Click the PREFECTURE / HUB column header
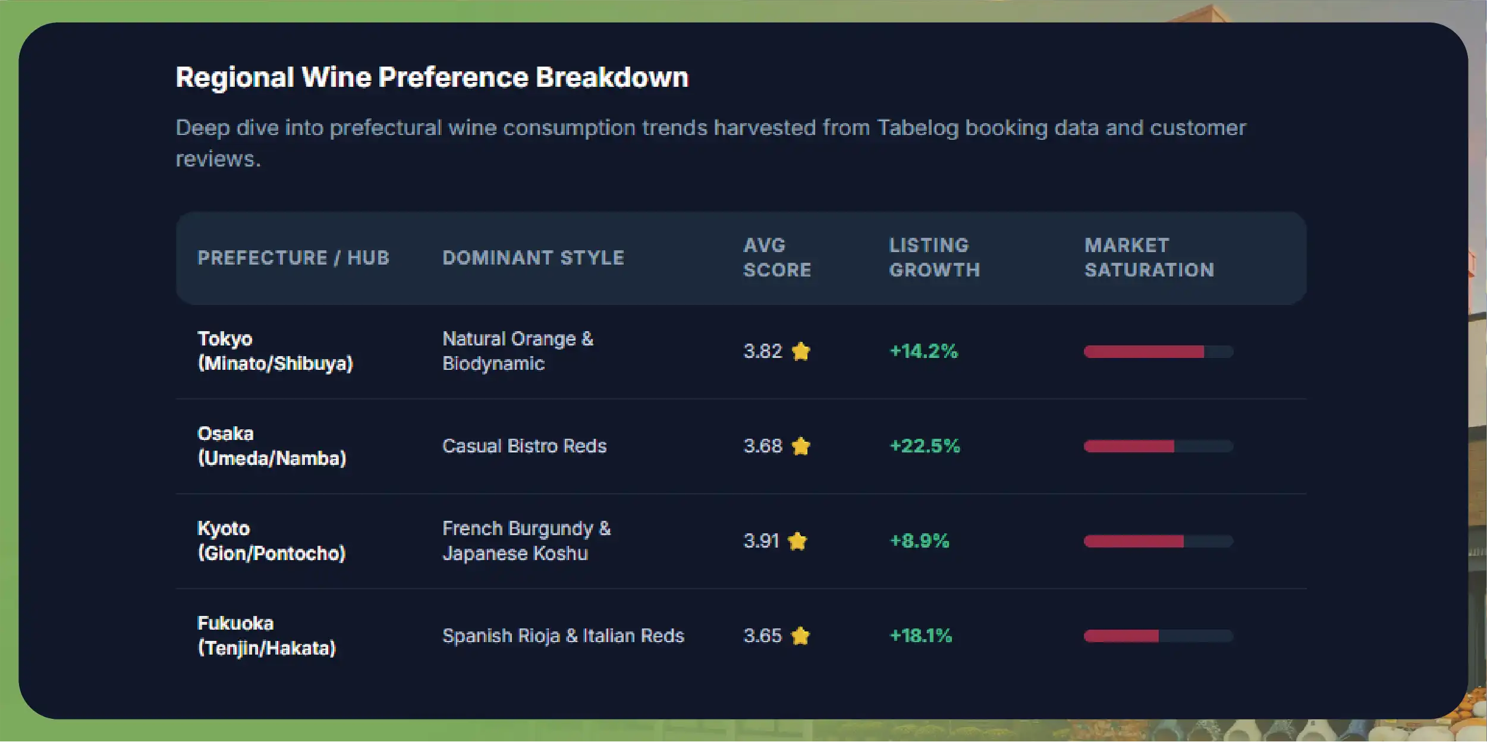This screenshot has width=1487, height=742. click(x=293, y=257)
